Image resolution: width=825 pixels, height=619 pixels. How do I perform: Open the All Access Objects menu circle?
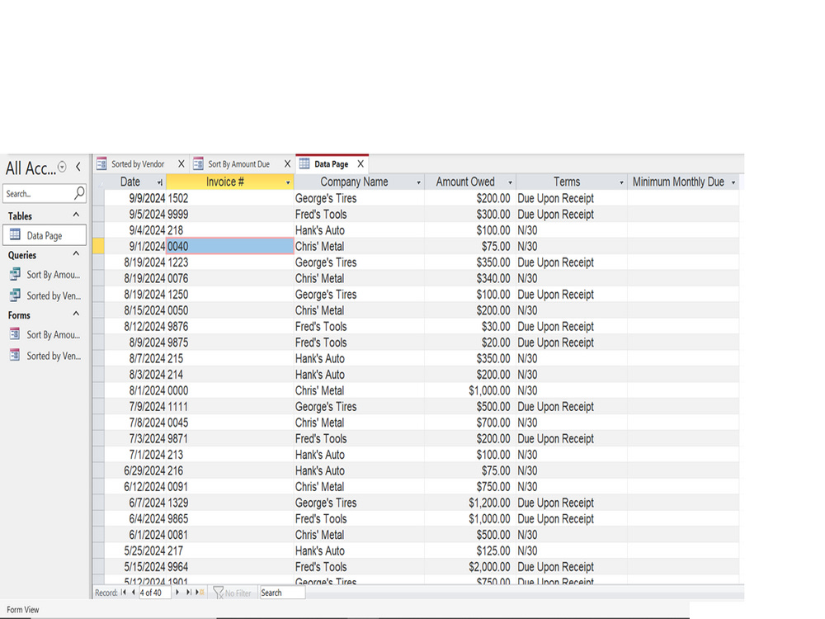click(62, 168)
